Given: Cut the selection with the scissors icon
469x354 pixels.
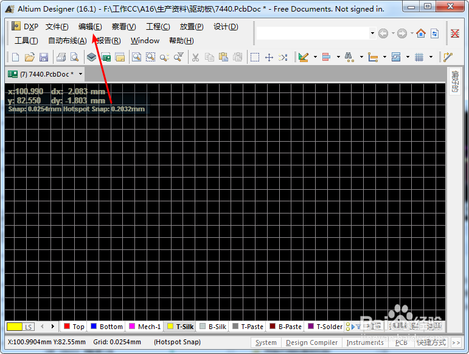Looking at the screenshot, I should coord(196,57).
